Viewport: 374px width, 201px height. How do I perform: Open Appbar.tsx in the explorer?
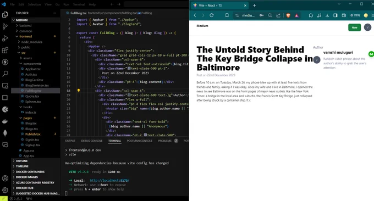33,69
